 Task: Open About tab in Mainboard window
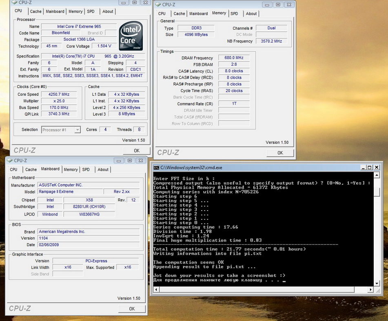(x=103, y=169)
